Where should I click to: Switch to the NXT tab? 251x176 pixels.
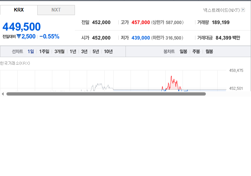(56, 10)
